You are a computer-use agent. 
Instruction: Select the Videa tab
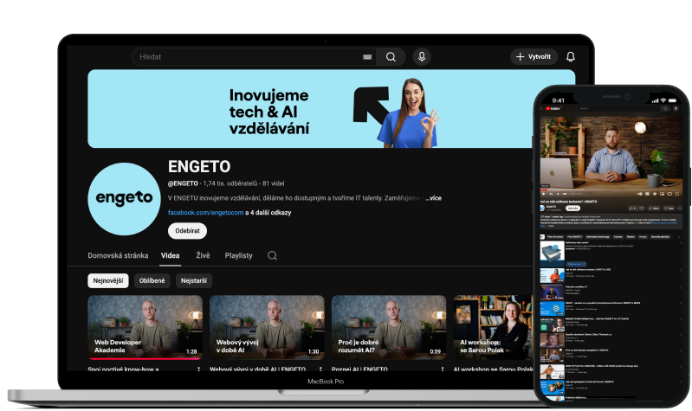tap(170, 255)
